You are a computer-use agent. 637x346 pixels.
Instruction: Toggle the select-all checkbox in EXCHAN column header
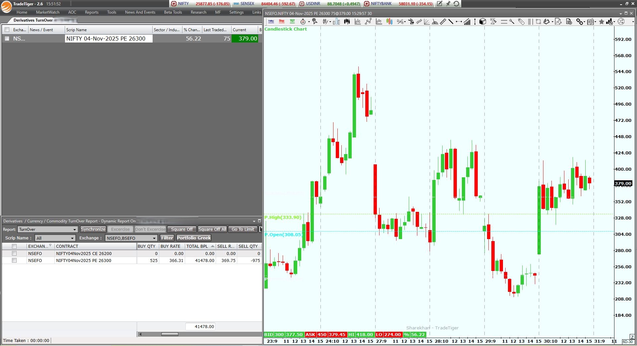click(14, 246)
